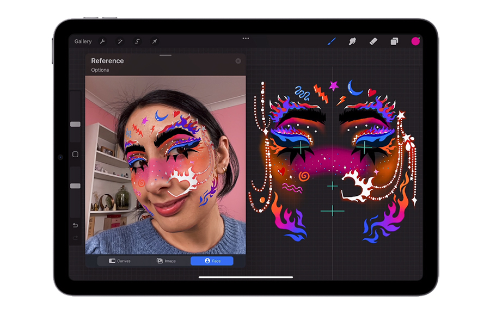The width and height of the screenshot is (490, 315).
Task: Activate the Transform arrow tool
Action: pyautogui.click(x=155, y=41)
